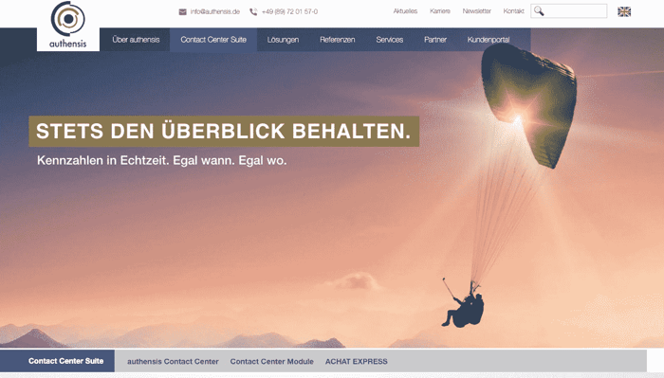Select the Contact Center Suite bottom tab
This screenshot has height=378, width=664.
click(57, 361)
